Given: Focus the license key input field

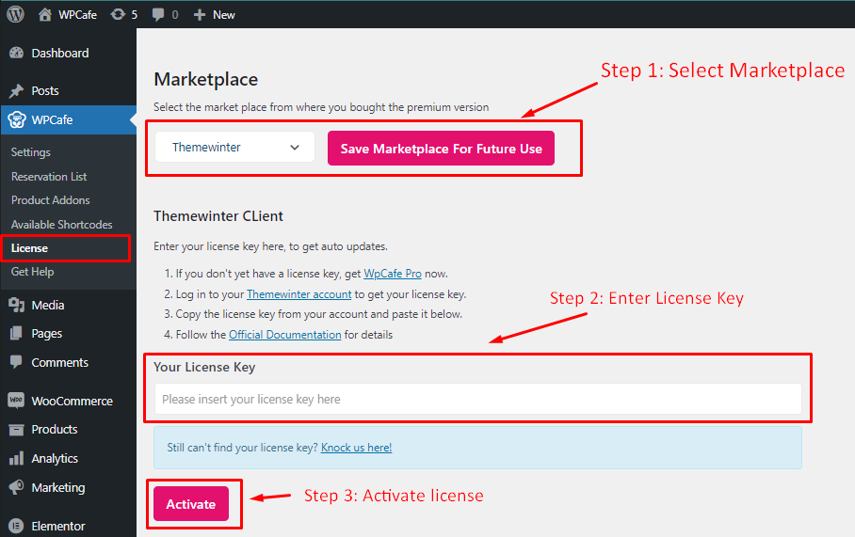Looking at the screenshot, I should coord(478,399).
